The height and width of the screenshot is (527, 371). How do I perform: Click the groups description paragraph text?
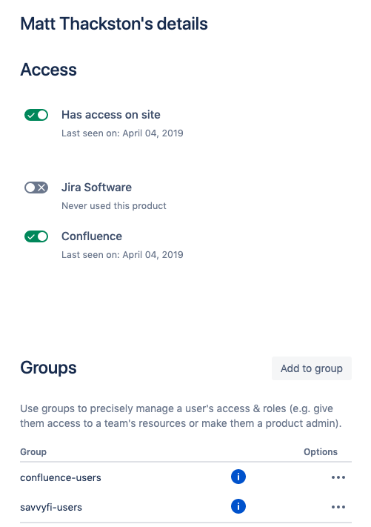point(181,416)
